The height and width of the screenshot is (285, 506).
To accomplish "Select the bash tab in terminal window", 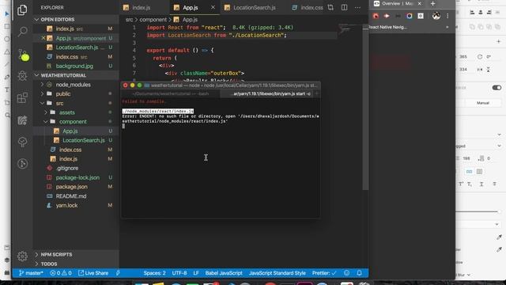I will tap(171, 93).
